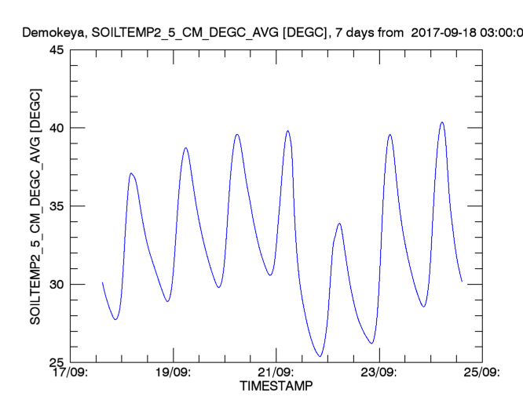Click the lowest trough of the blue curve
523x418 pixels.
click(320, 356)
